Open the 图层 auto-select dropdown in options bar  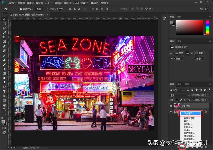pos(40,9)
